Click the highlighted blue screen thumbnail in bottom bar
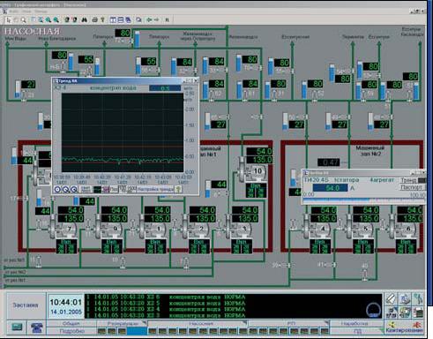This screenshot has height=339, width=433. click(x=137, y=331)
